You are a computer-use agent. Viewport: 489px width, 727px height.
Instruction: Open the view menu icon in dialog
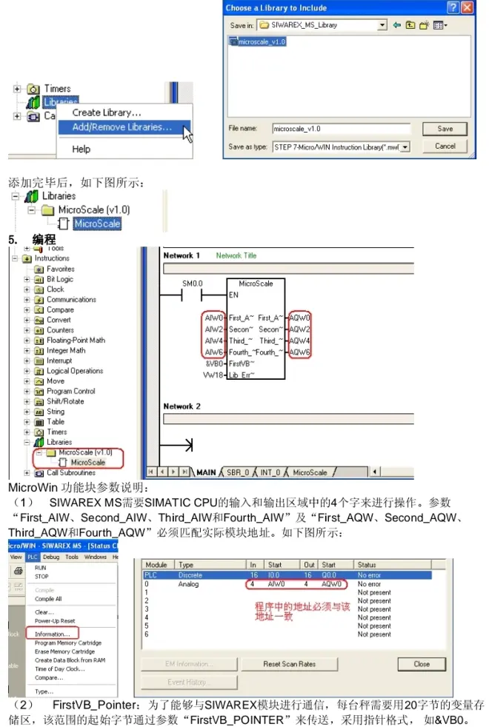click(440, 25)
